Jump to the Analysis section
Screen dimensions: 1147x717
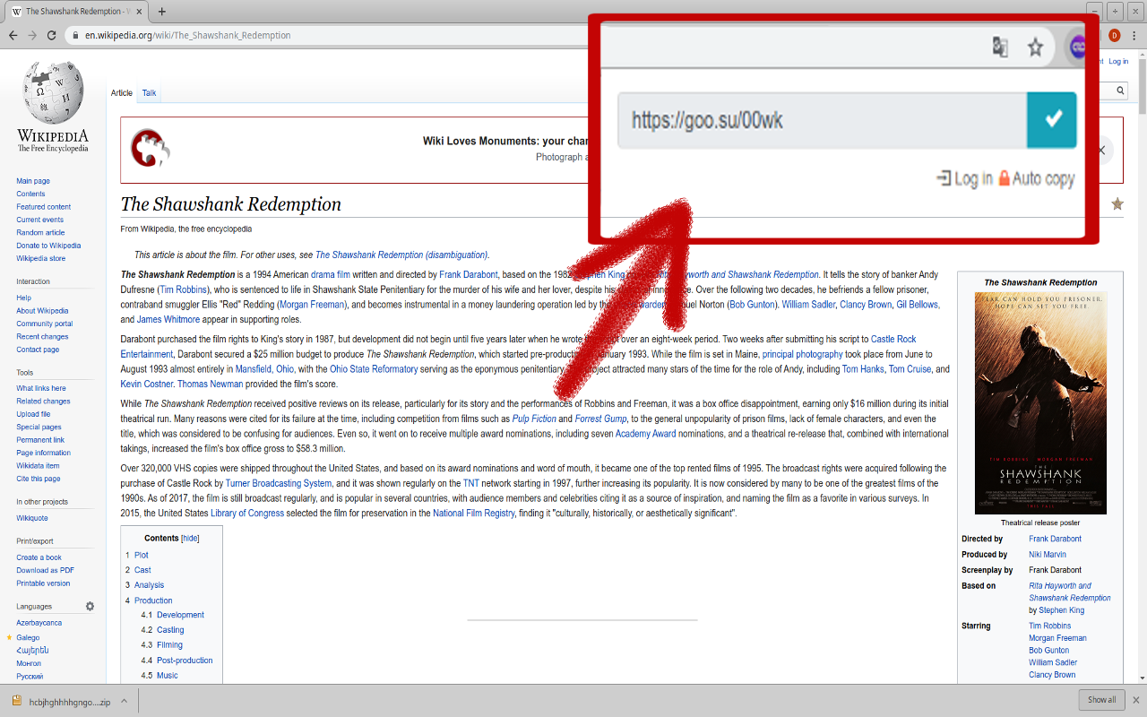point(150,585)
